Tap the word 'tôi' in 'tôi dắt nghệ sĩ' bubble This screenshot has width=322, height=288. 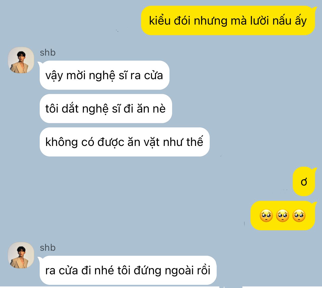click(x=52, y=109)
